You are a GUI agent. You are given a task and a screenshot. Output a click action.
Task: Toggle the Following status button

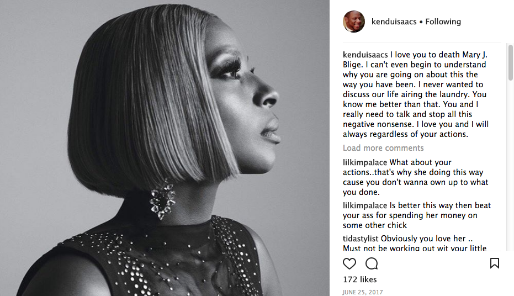coord(443,22)
